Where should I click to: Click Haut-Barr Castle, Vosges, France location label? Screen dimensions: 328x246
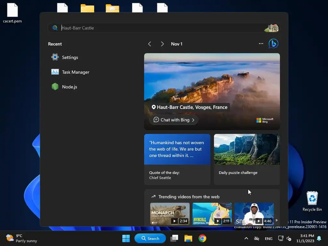(x=190, y=107)
